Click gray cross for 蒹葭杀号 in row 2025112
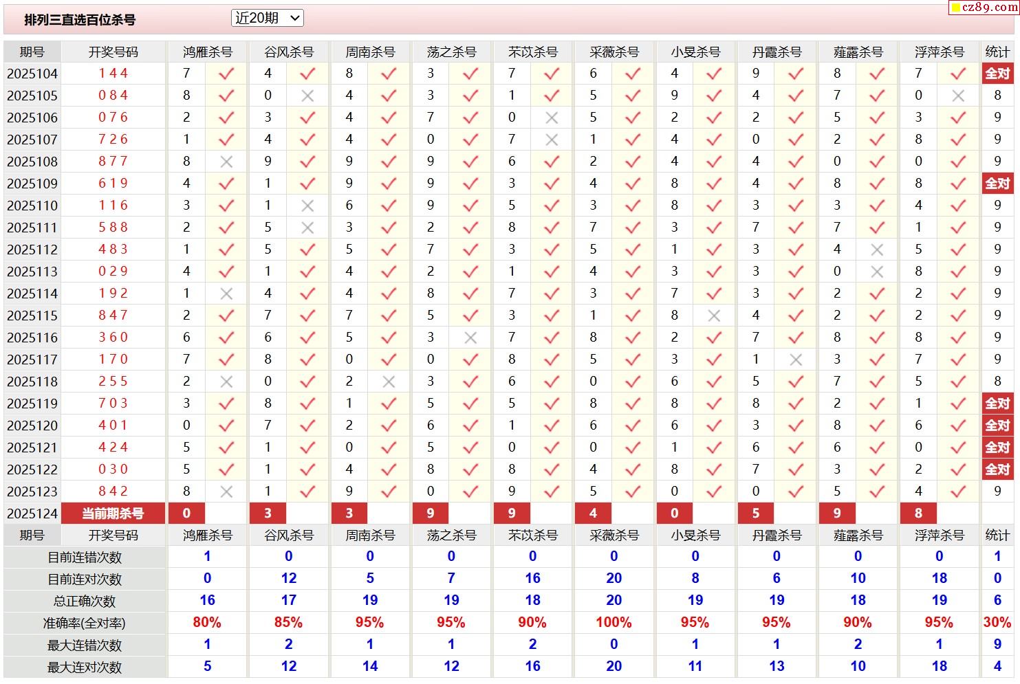The image size is (1020, 684). click(x=877, y=250)
